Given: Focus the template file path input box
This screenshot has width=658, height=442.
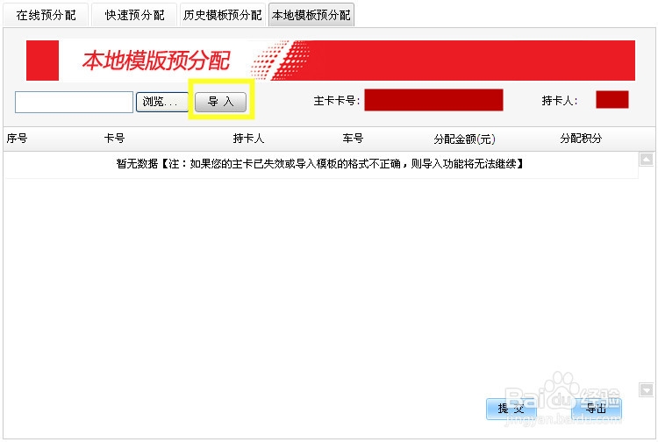Looking at the screenshot, I should (x=74, y=102).
